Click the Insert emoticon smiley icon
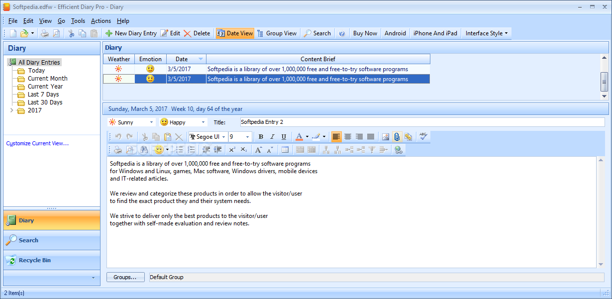 click(x=159, y=149)
